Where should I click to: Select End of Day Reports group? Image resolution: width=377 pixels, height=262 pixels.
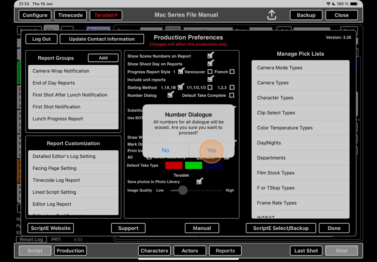coord(73,83)
